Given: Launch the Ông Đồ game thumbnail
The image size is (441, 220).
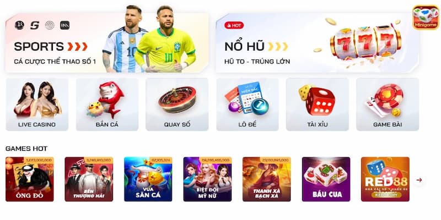Looking at the screenshot, I should [x=30, y=179].
